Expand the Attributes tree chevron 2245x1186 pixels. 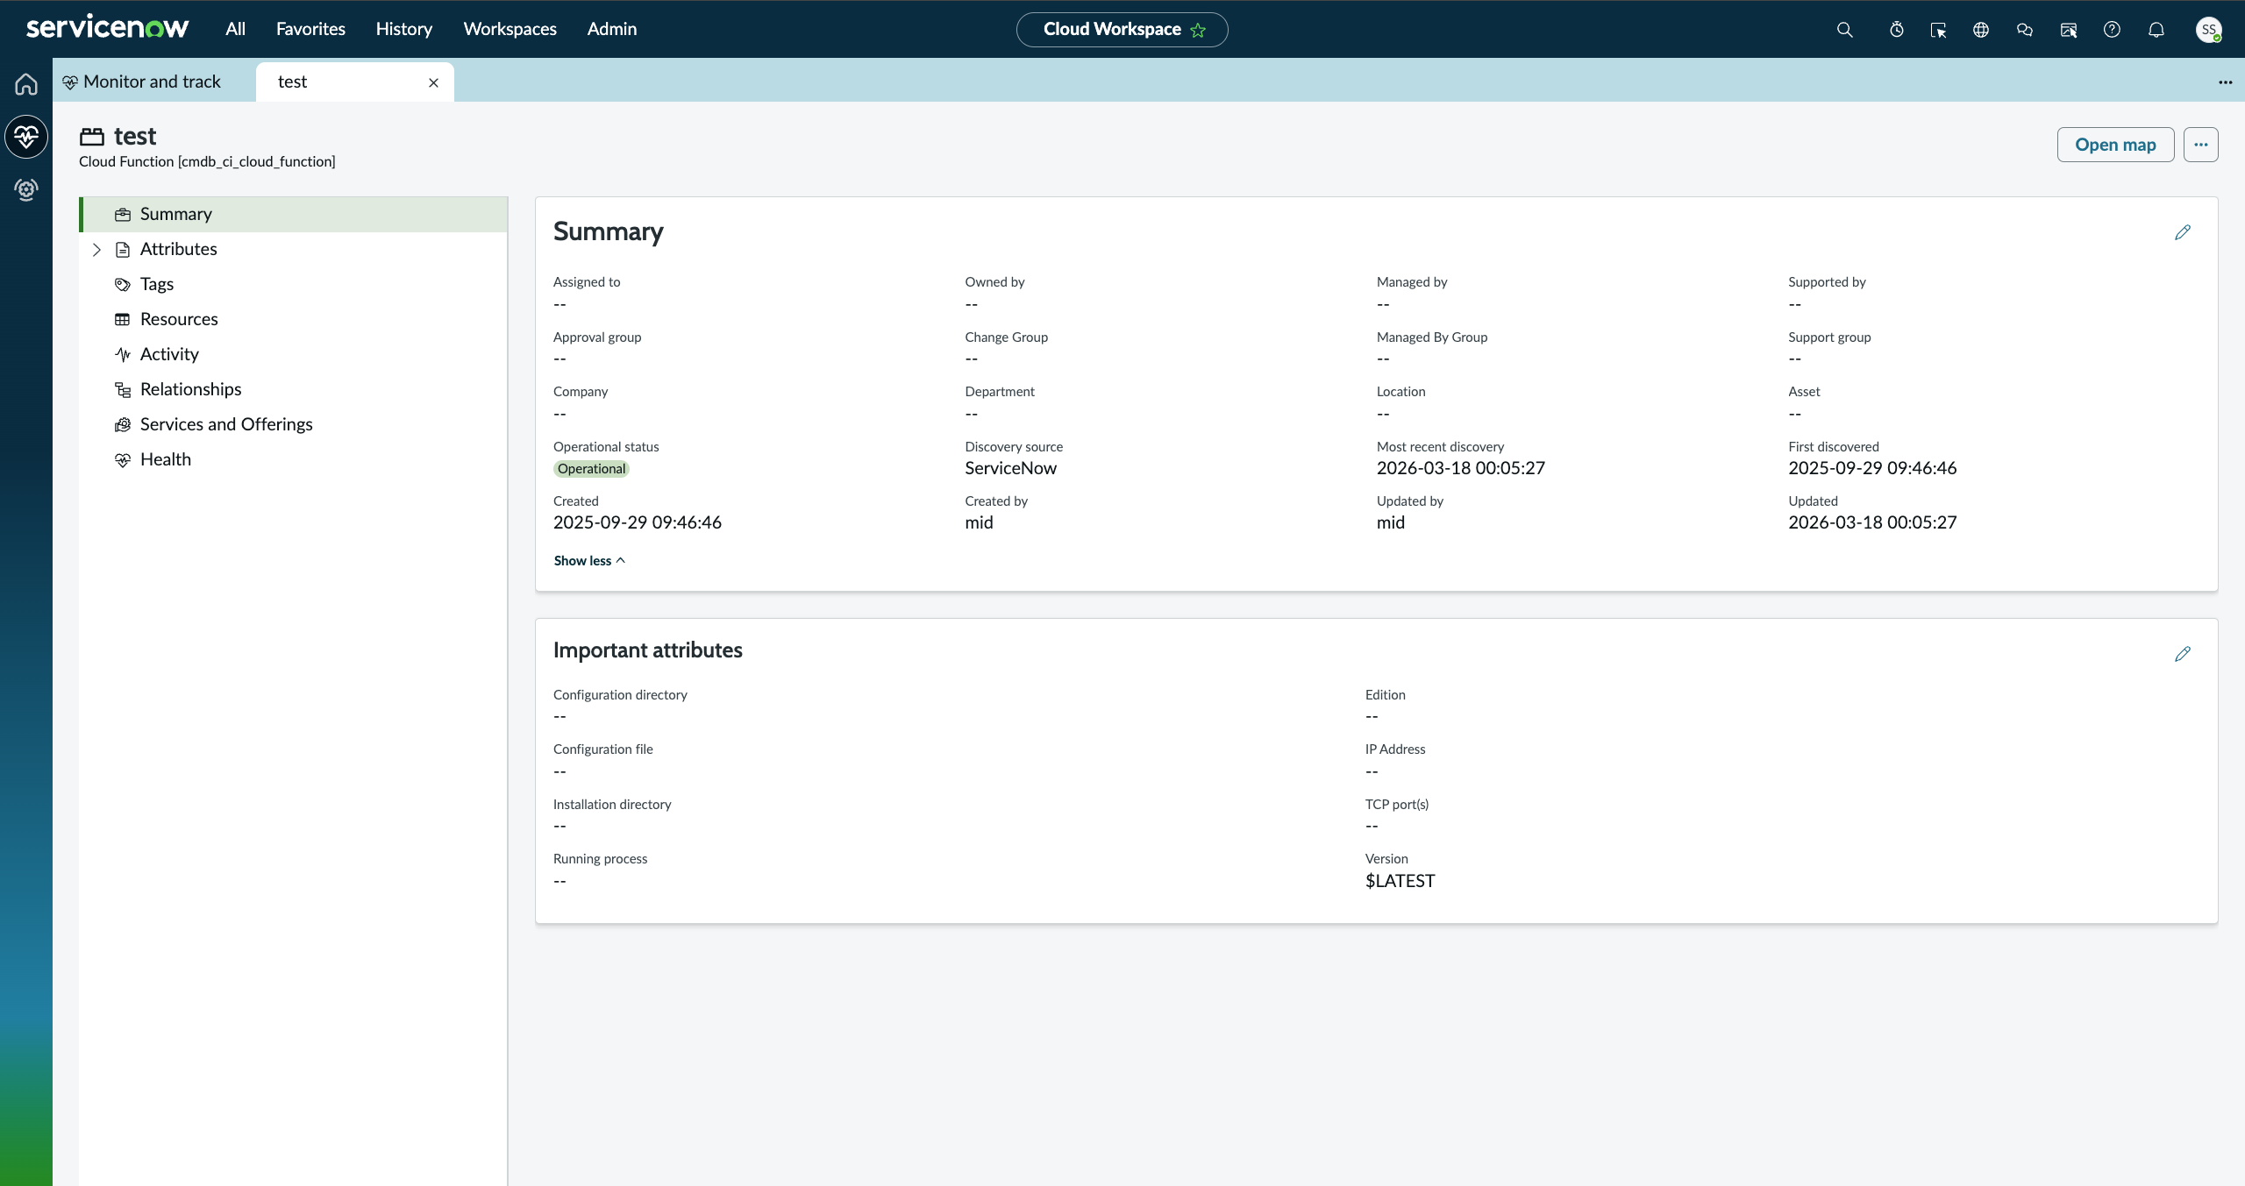[96, 250]
